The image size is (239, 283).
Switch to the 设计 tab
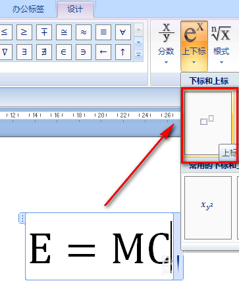(x=75, y=9)
